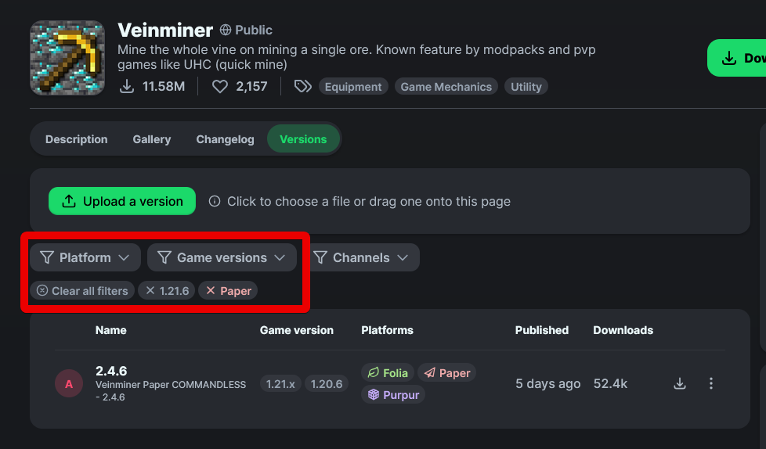
Task: Click the info icon beside upload hint
Action: click(x=215, y=201)
